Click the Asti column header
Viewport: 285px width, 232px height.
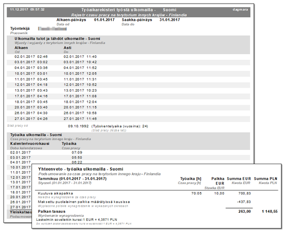point(68,48)
